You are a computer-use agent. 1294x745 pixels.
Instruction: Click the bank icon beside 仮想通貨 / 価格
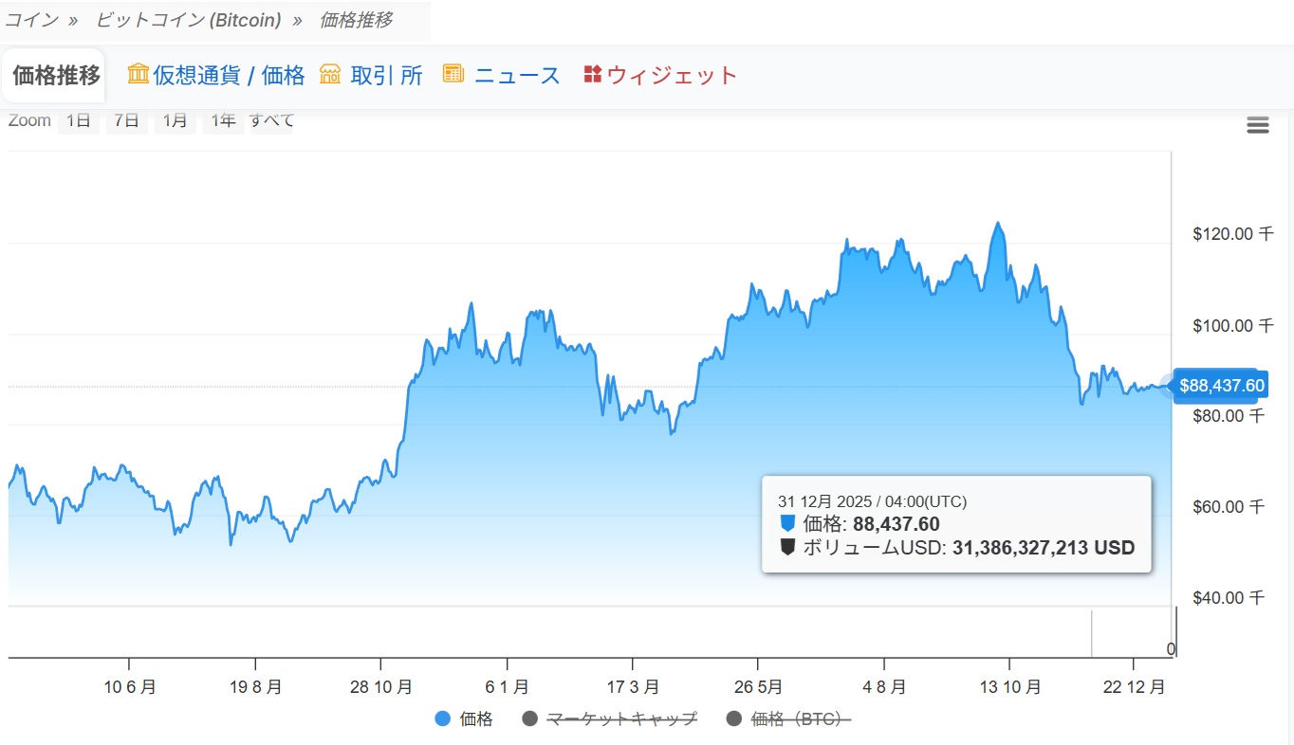tap(139, 74)
